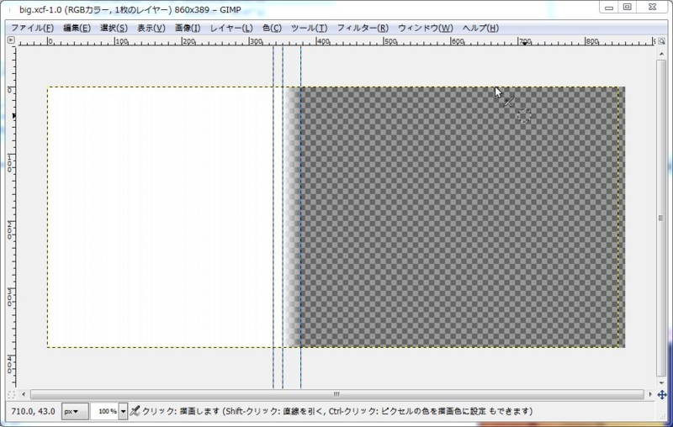The width and height of the screenshot is (673, 427).
Task: Click the vertical ruler on the left
Action: pos(12,217)
